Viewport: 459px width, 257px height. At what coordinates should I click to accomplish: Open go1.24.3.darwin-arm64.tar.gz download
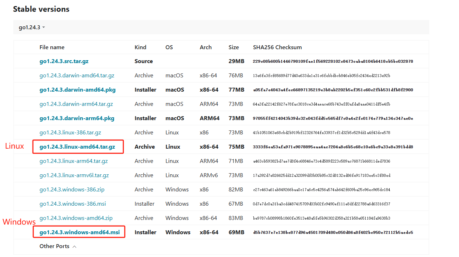pyautogui.click(x=76, y=104)
